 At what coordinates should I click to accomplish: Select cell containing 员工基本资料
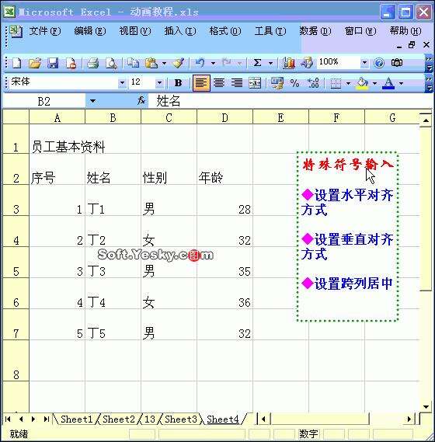[57, 139]
